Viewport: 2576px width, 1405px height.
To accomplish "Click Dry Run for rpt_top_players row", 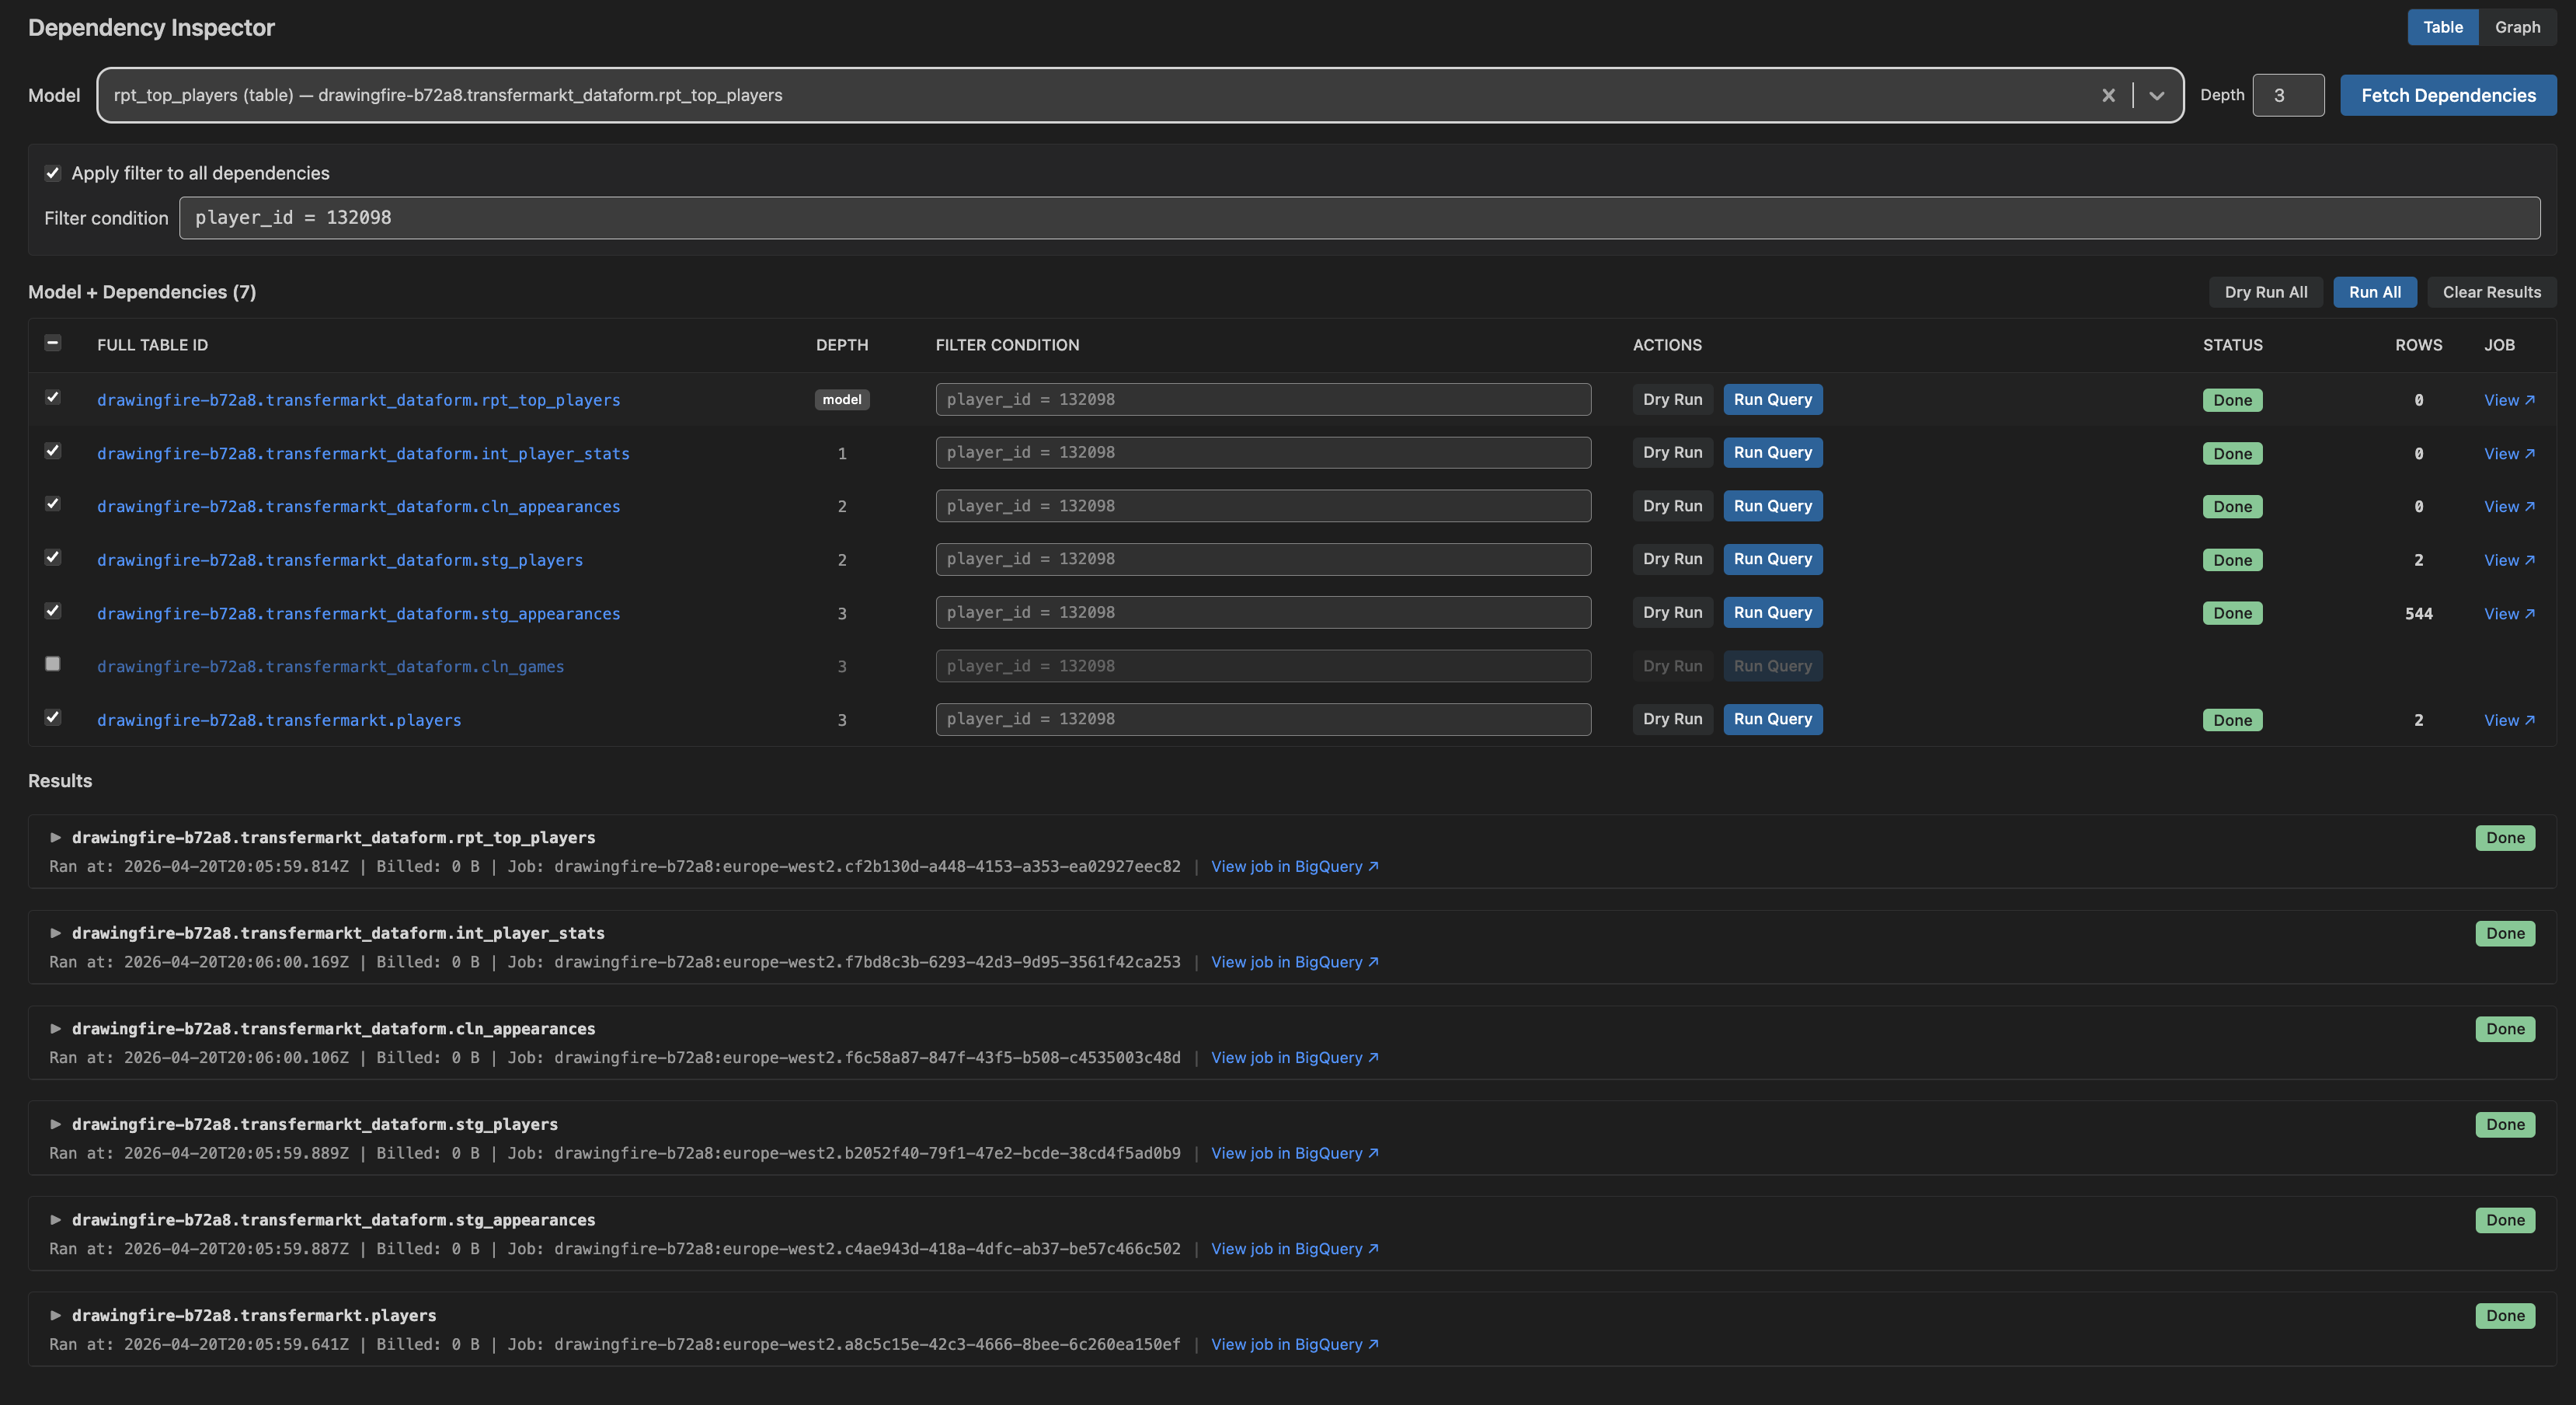I will click(x=1672, y=399).
